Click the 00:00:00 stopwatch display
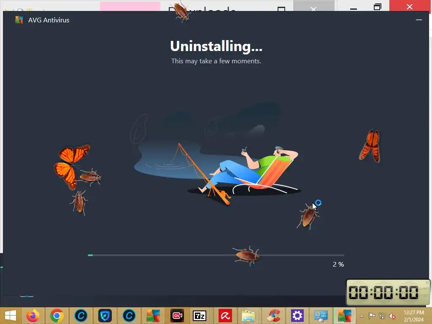 tap(383, 292)
